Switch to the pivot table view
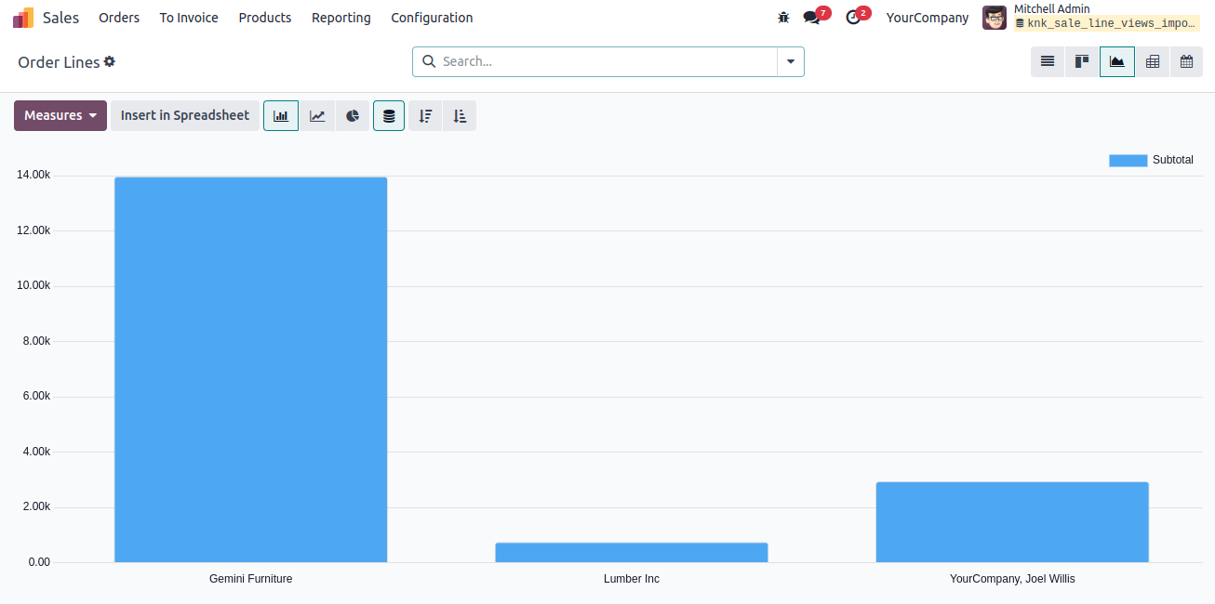1215x604 pixels. pos(1153,61)
